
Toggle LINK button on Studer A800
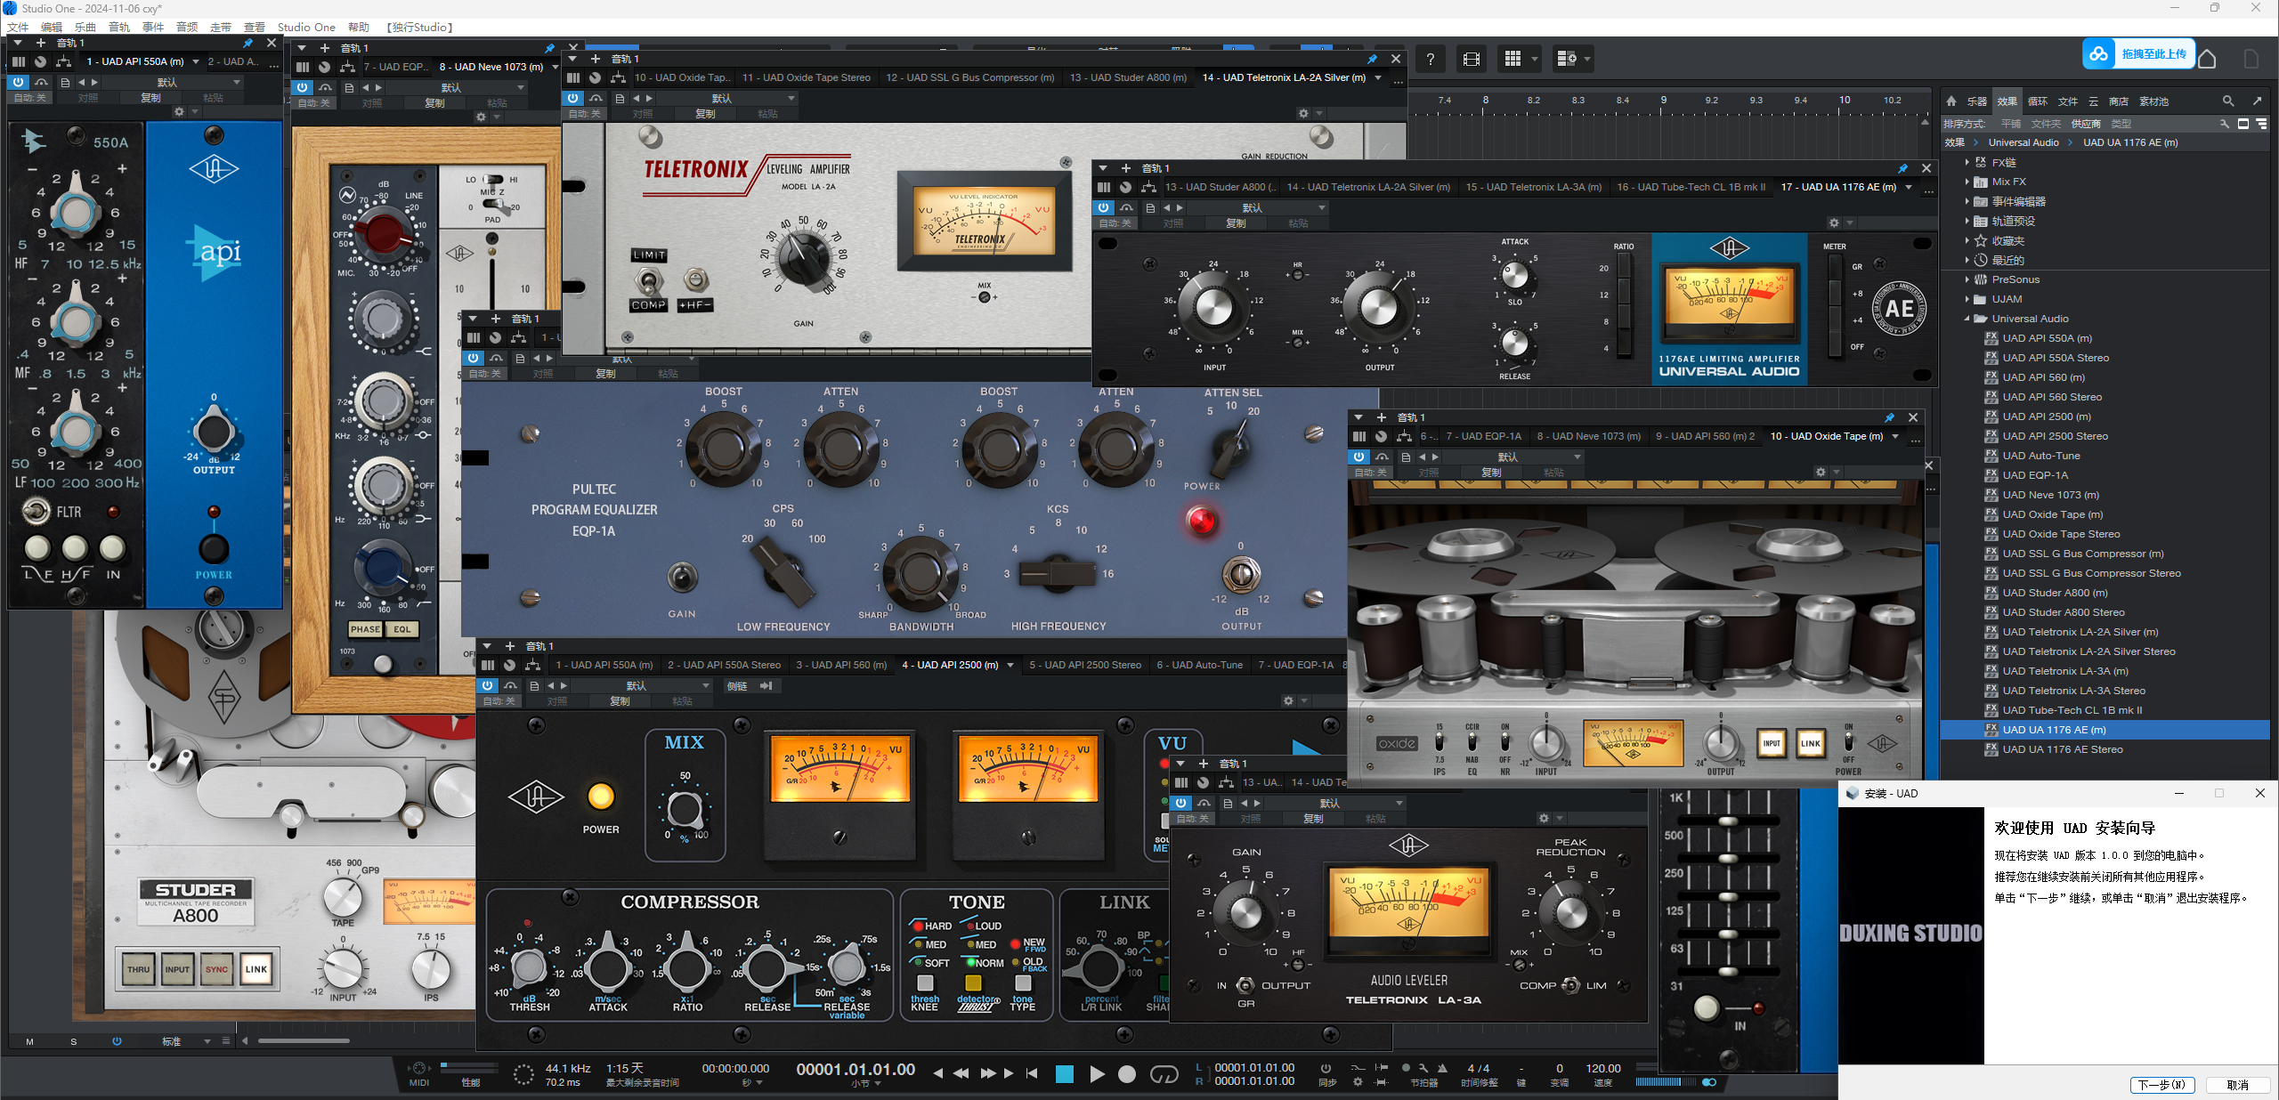coord(256,969)
